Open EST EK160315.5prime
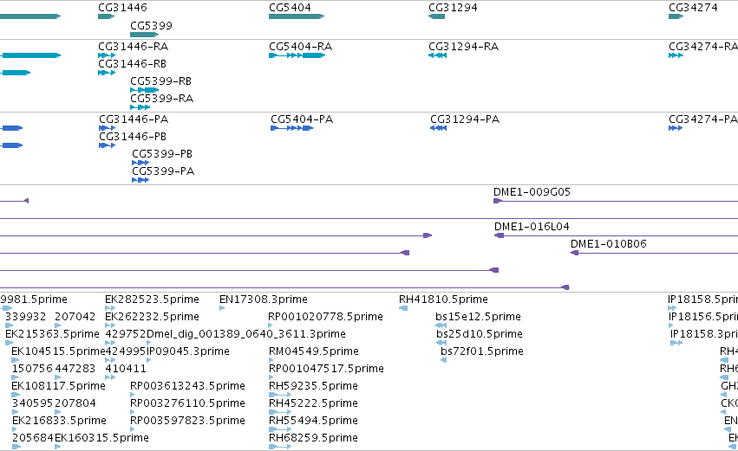The width and height of the screenshot is (738, 451). click(x=101, y=439)
